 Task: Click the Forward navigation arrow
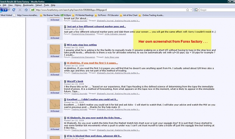[x=5, y=10]
